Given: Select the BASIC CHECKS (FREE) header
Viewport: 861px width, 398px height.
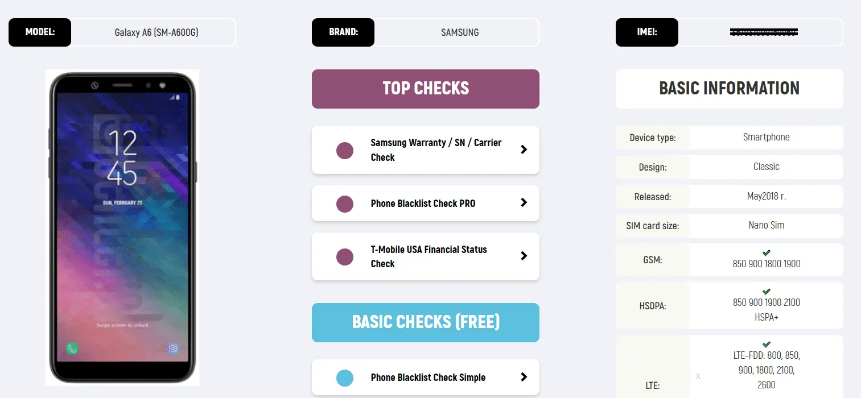Looking at the screenshot, I should (425, 322).
